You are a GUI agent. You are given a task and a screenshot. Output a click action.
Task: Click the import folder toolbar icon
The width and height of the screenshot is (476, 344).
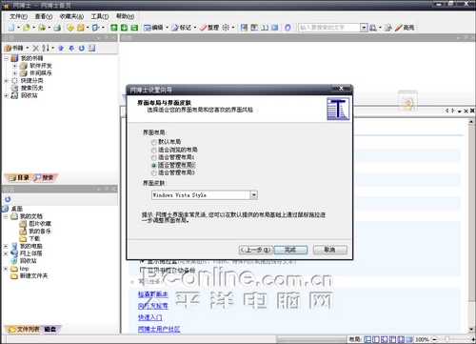coord(42,28)
